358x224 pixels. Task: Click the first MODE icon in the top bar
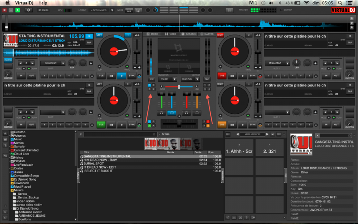click(129, 10)
